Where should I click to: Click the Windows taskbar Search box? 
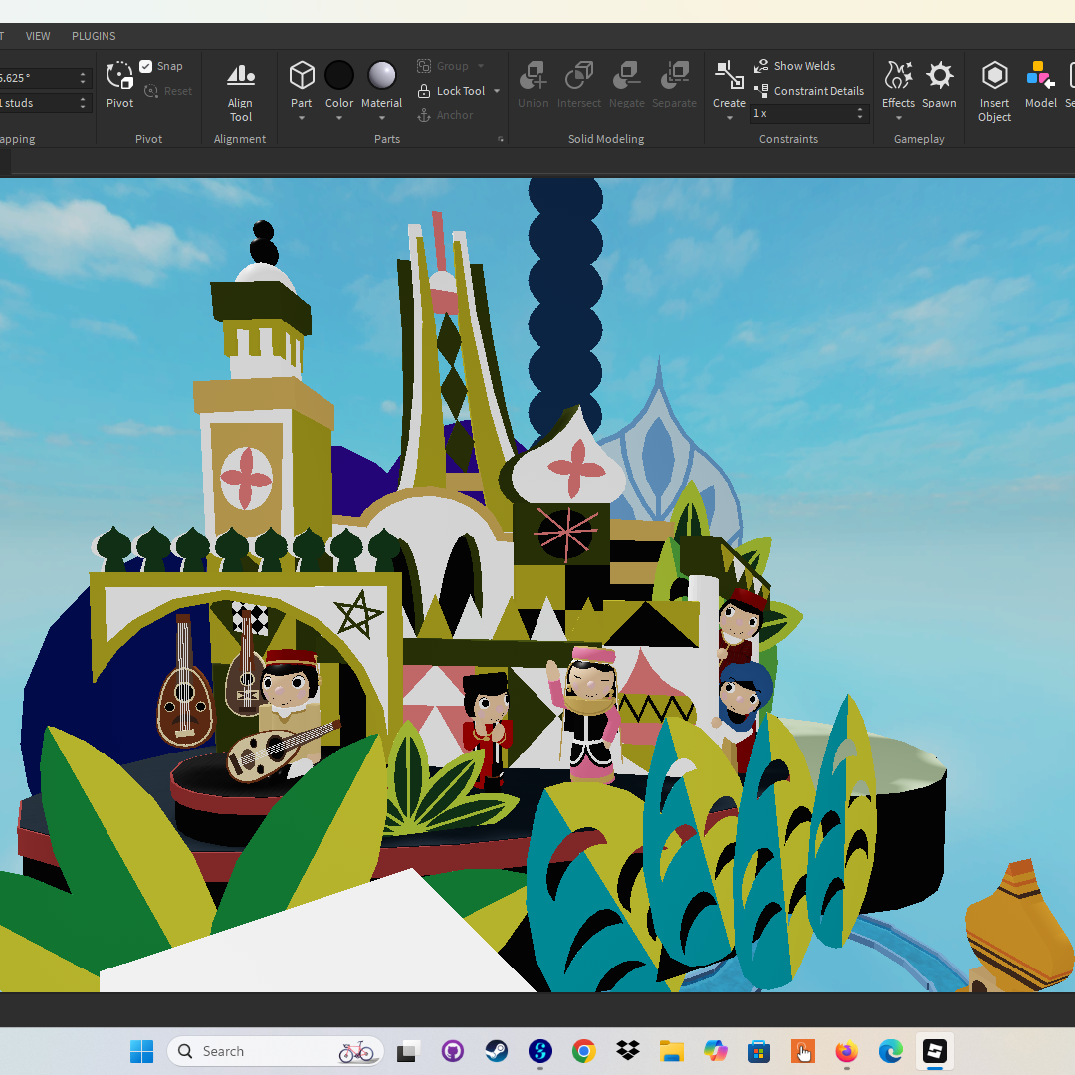[275, 1051]
